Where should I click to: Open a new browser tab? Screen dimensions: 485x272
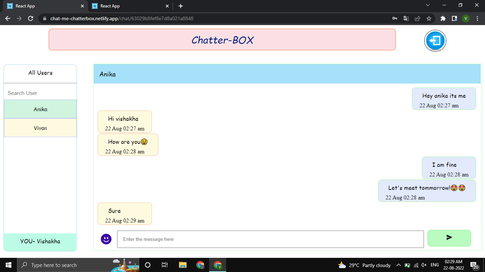tap(181, 6)
